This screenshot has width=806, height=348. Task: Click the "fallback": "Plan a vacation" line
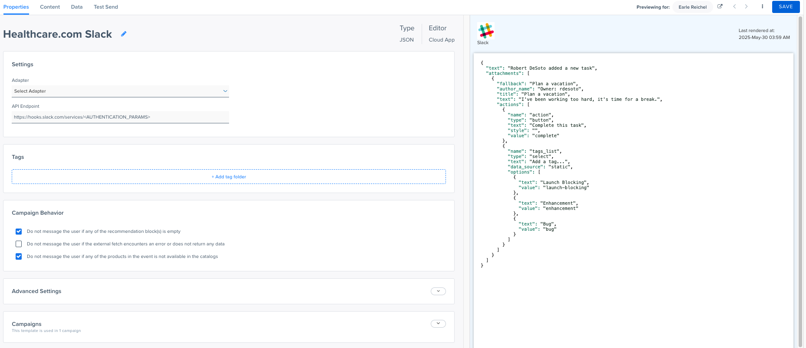click(x=537, y=84)
